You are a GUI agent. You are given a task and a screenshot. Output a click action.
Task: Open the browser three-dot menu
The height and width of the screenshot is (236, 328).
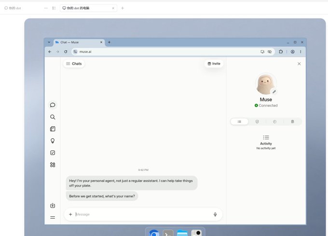(x=301, y=52)
